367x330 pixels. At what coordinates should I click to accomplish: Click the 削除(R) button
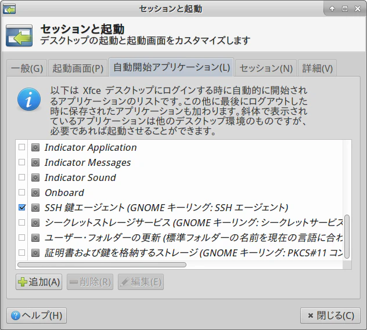(x=90, y=282)
